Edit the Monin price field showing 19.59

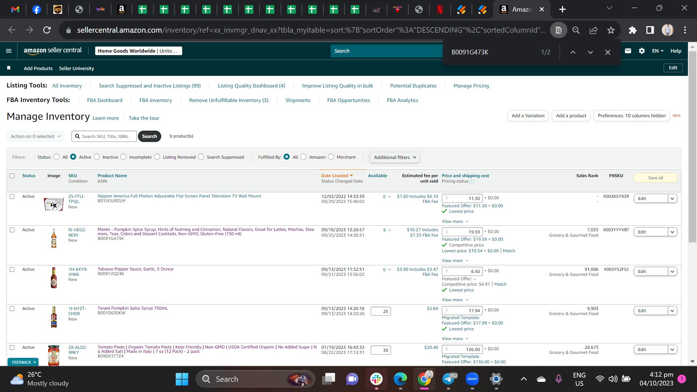[x=462, y=232]
